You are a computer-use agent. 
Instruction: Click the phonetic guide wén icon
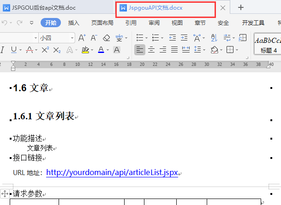pos(119,38)
